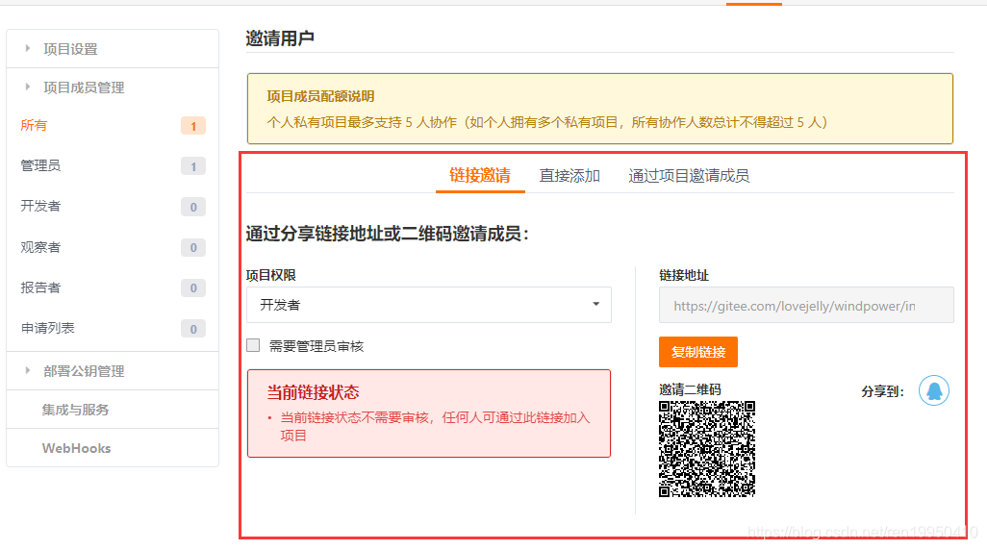
Task: Click the 邀请二维码 label
Action: pos(690,389)
